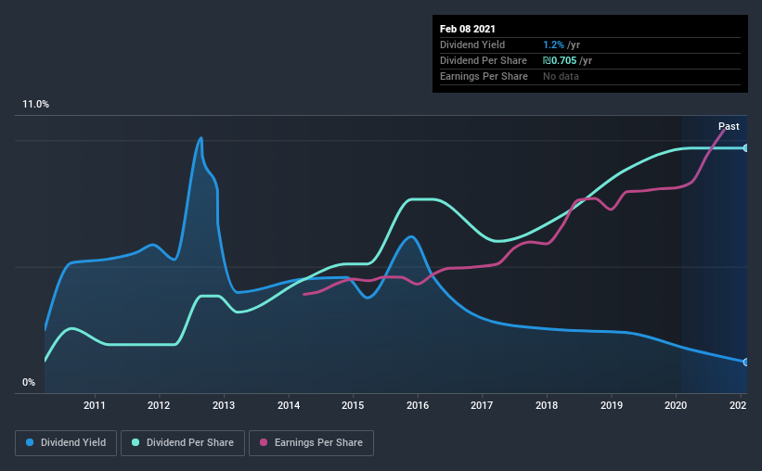Click the ₪0.705 dividend per share value
The image size is (762, 471).
(x=560, y=60)
